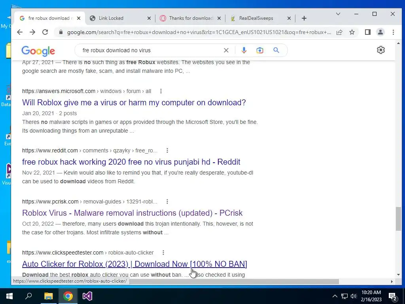
Task: Click the reddit.com URL breadcrumb
Action: [90, 150]
